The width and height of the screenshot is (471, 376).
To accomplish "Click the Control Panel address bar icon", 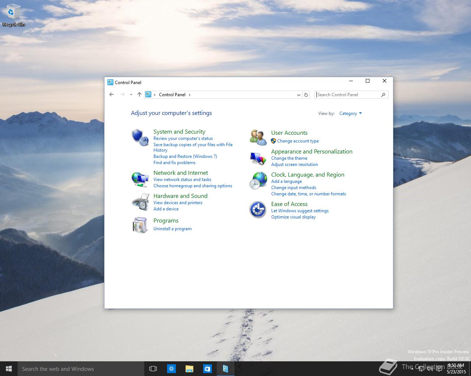I will pos(148,94).
